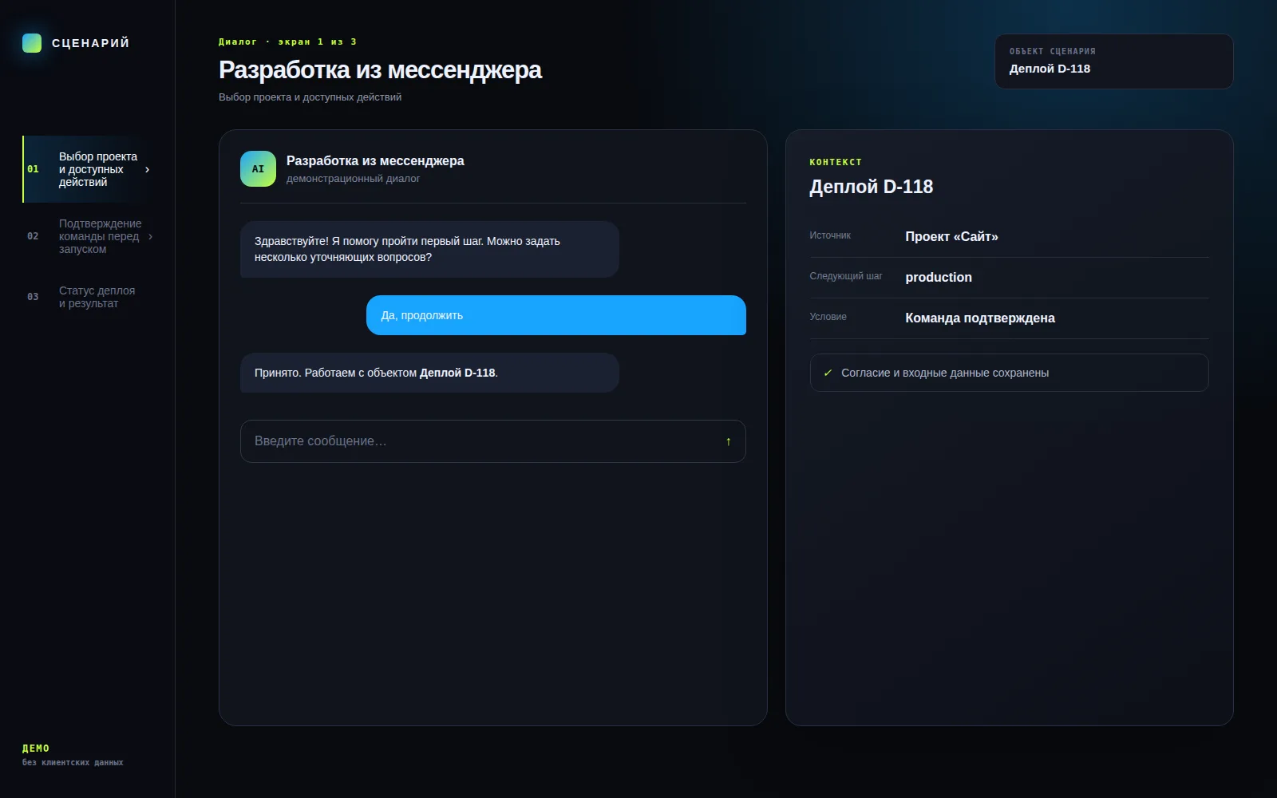Screen dimensions: 1277x798
Task: Click the production value
Action: click(939, 278)
